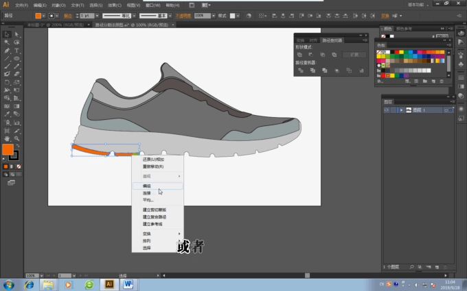The height and width of the screenshot is (291, 467).
Task: Open the brush definition dropdown (基本)
Action: (170, 16)
